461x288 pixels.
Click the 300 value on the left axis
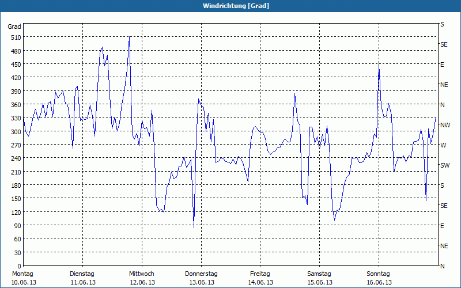click(16, 132)
